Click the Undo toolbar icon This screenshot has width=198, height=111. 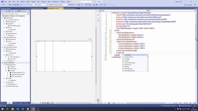[x=21, y=5]
